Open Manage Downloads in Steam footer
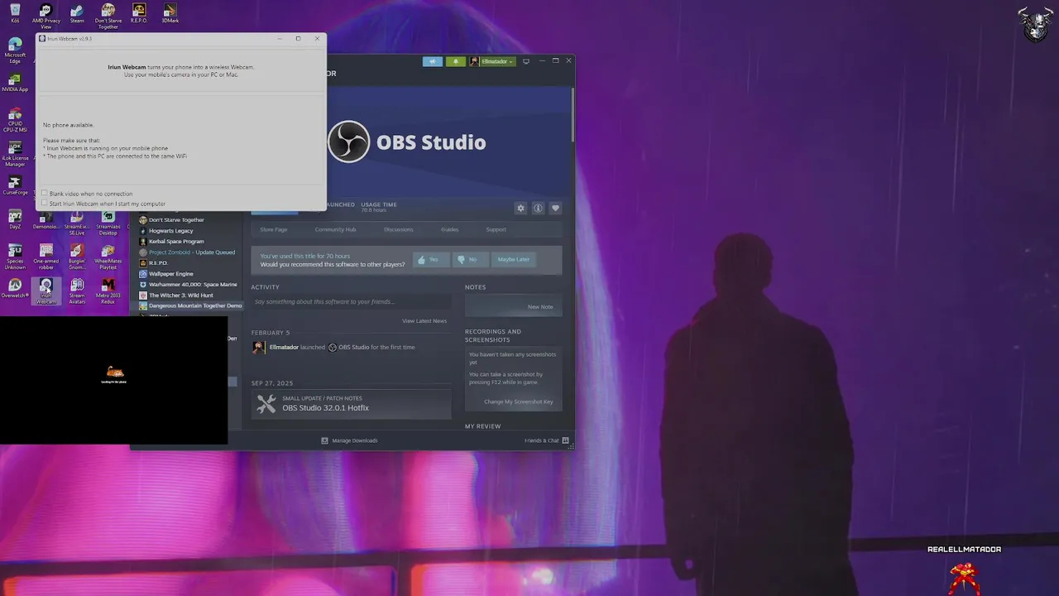 (x=350, y=440)
